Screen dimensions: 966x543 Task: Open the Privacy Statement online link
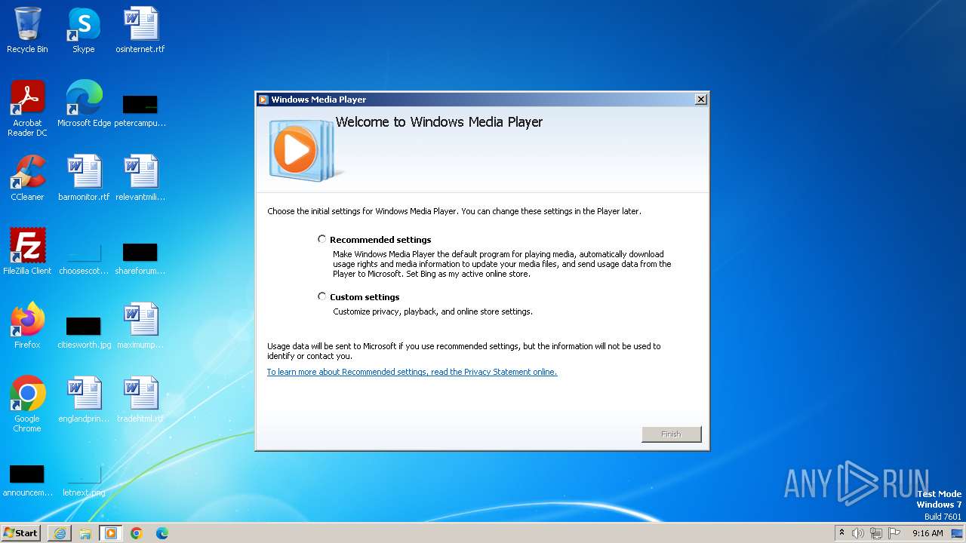click(412, 372)
